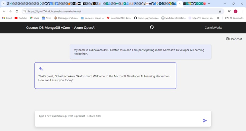Screen dimensions: 246x131
Task: Restore down the Chrome window
Action: (233, 4)
